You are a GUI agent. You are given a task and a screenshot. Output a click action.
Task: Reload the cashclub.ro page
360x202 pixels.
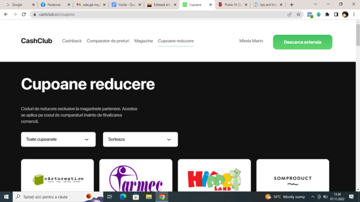[x=24, y=14]
